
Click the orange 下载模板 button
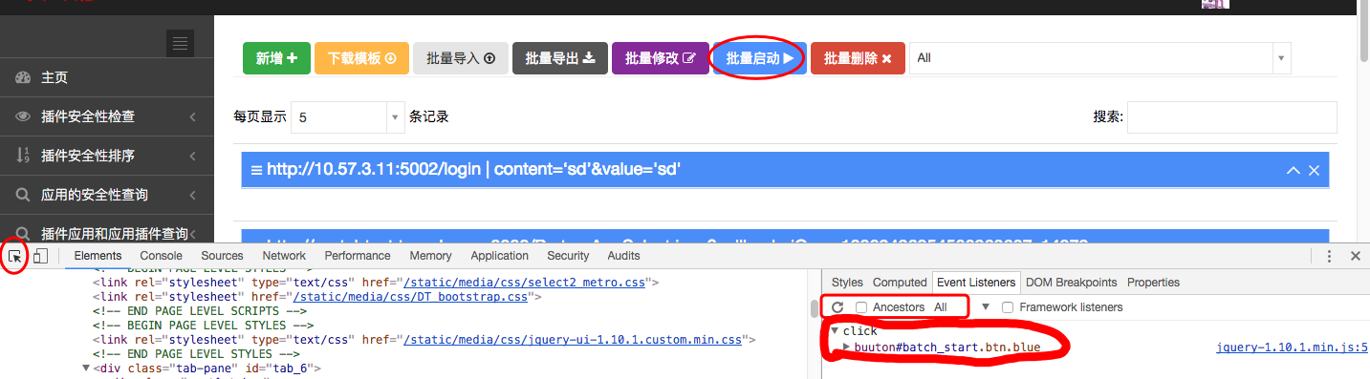coord(361,58)
